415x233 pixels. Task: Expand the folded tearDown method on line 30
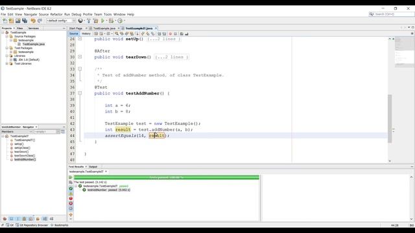tap(80, 57)
